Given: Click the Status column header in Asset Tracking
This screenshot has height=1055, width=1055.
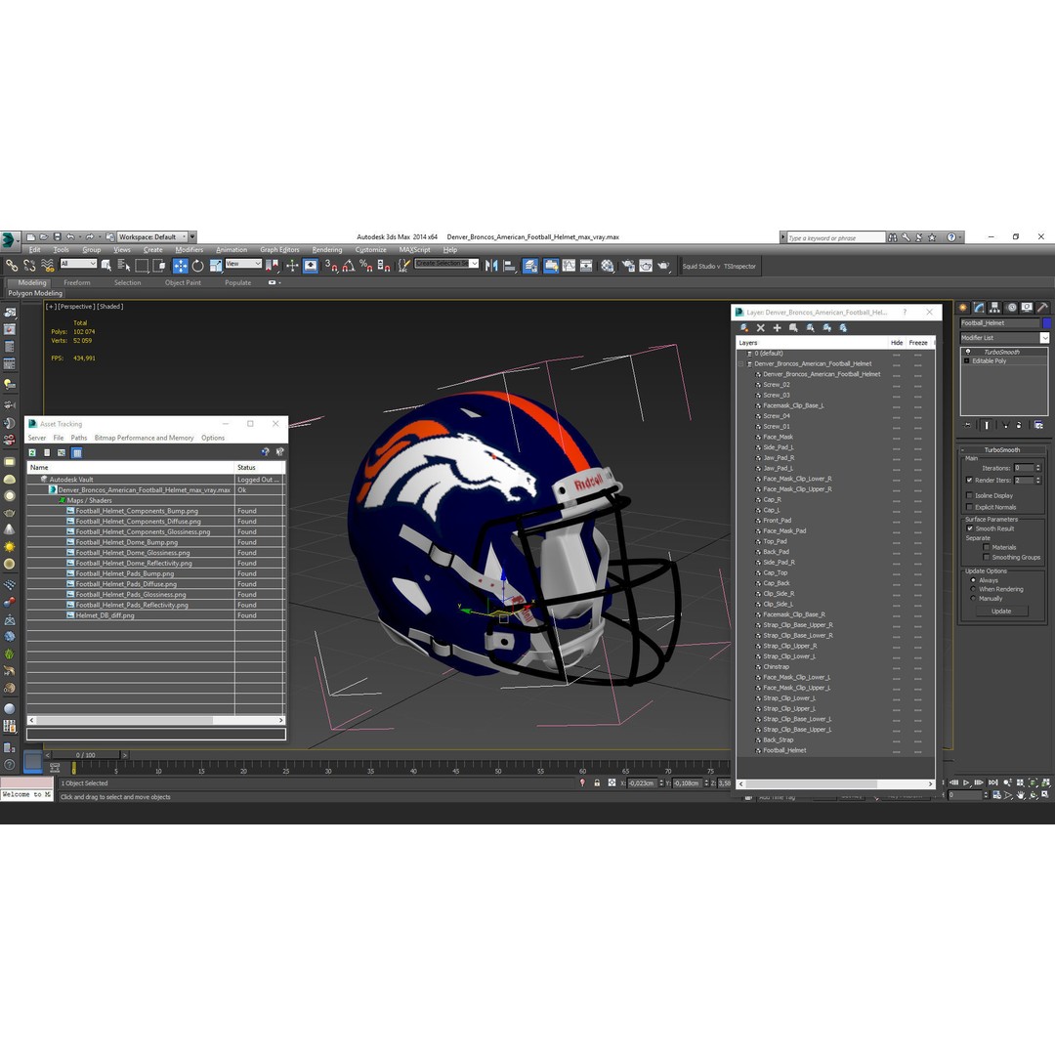Looking at the screenshot, I should coord(260,468).
